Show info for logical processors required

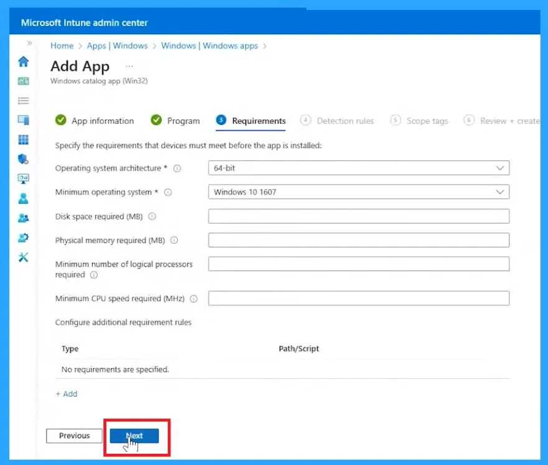[94, 275]
